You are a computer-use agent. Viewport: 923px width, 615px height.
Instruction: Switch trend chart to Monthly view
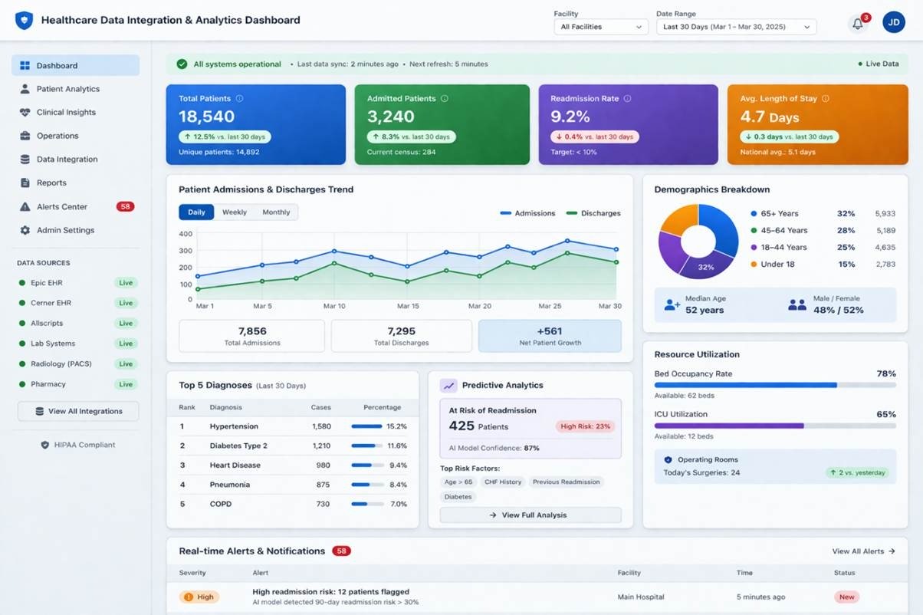click(x=276, y=212)
